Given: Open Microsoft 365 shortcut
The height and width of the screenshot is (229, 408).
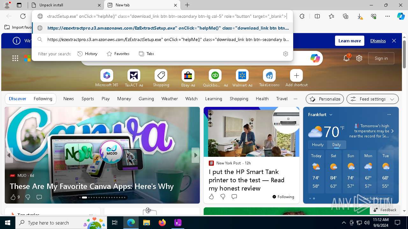Looking at the screenshot, I should (x=107, y=78).
